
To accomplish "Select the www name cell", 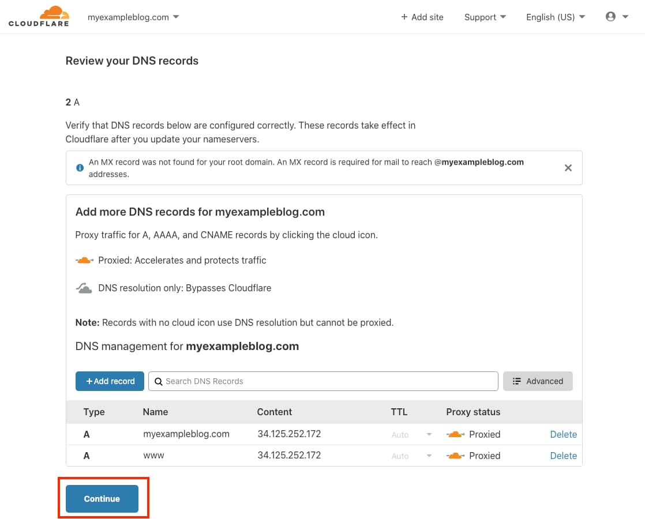I will (153, 456).
